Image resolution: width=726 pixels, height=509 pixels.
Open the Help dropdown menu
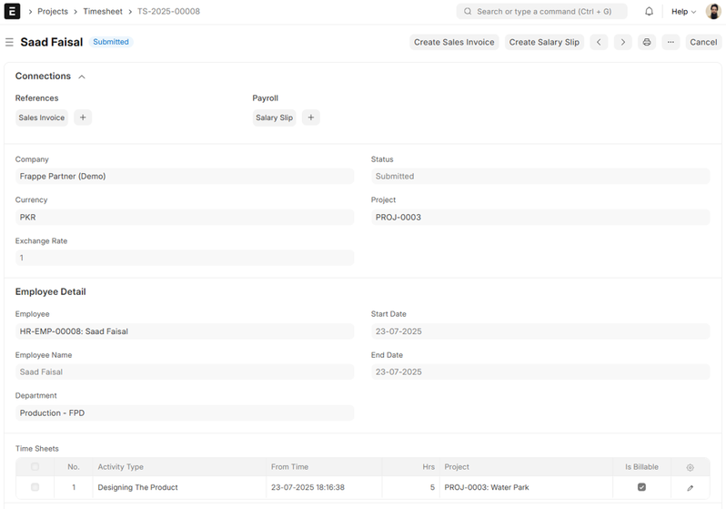(x=683, y=12)
